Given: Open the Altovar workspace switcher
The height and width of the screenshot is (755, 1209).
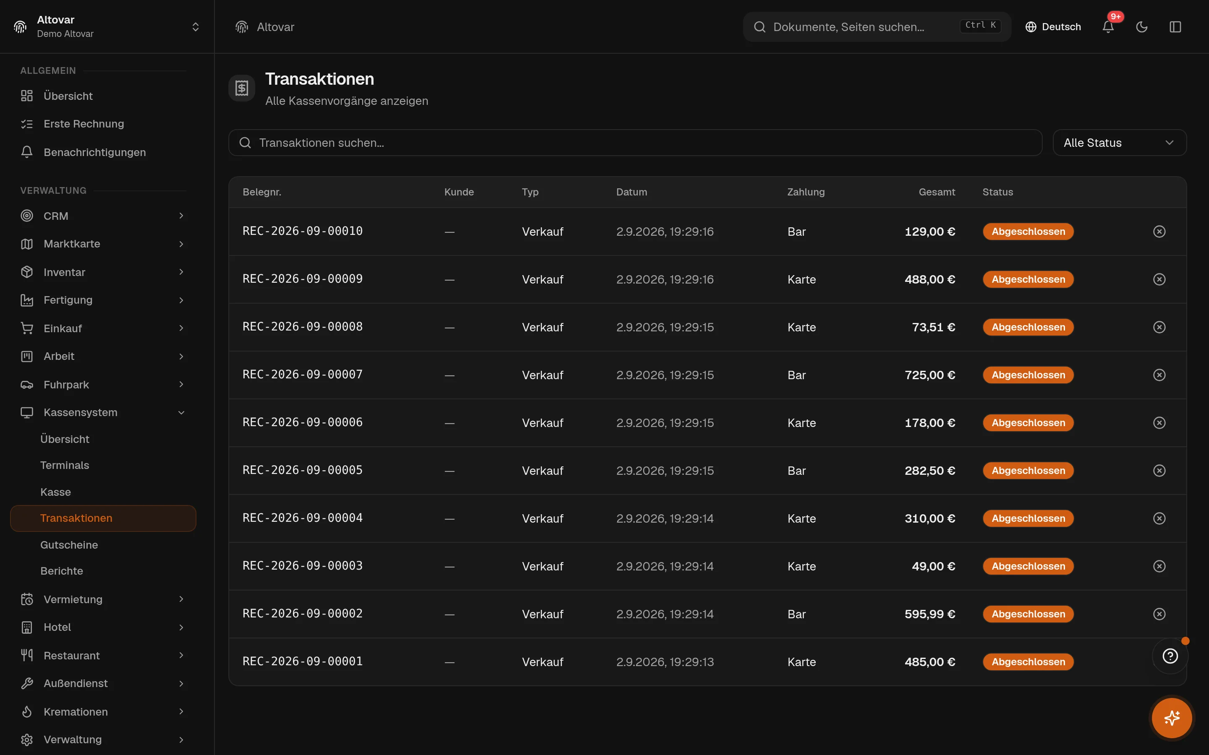Looking at the screenshot, I should pyautogui.click(x=107, y=27).
